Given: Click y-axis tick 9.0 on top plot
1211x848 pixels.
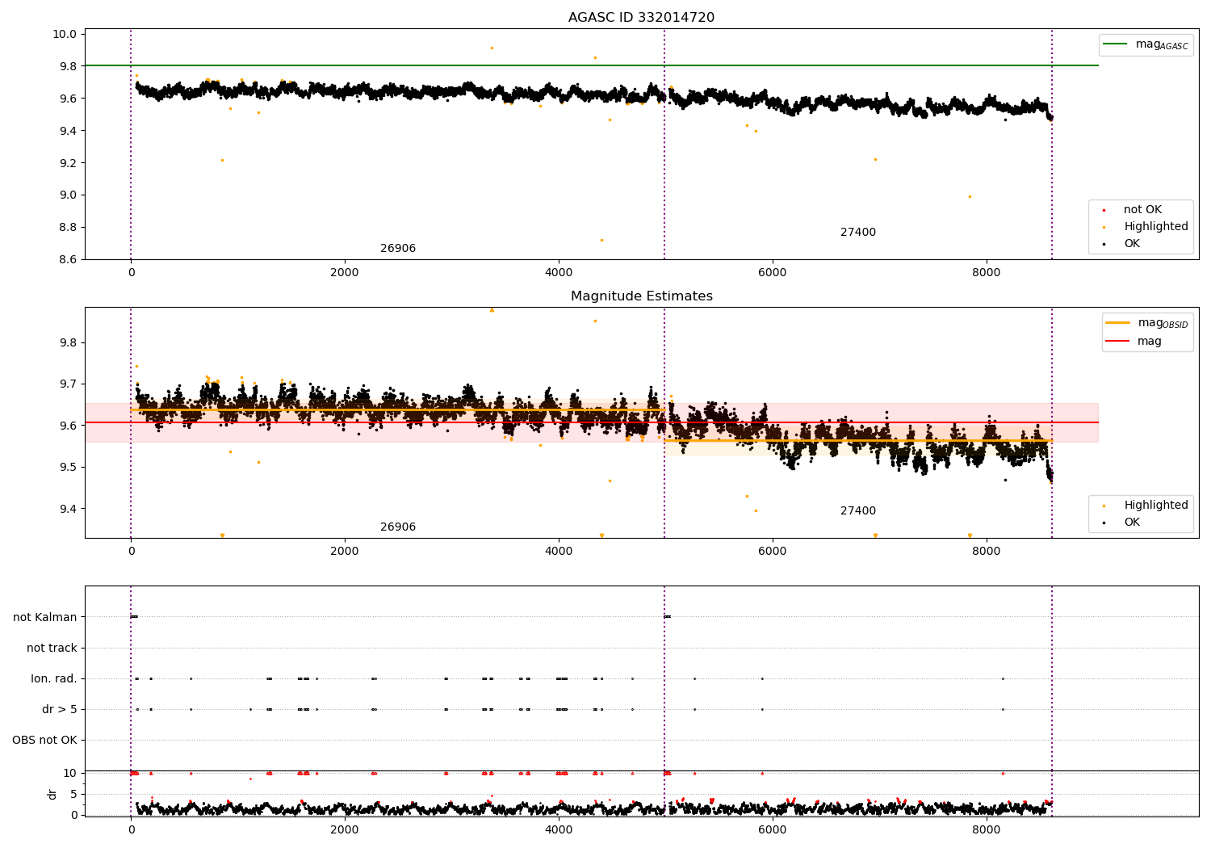Looking at the screenshot, I should click(68, 195).
